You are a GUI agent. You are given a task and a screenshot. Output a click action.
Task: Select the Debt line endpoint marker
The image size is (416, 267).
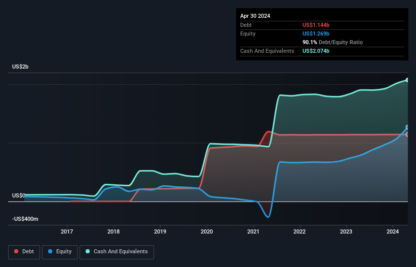[407, 135]
